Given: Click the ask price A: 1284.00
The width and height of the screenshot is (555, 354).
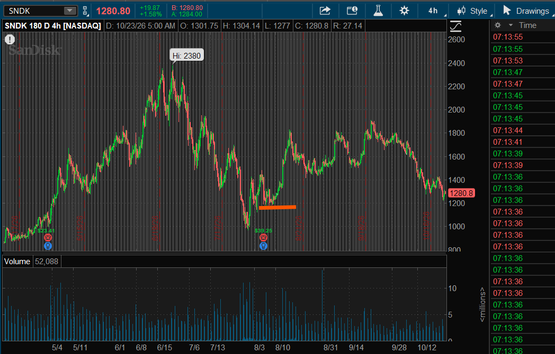Looking at the screenshot, I should (x=187, y=14).
